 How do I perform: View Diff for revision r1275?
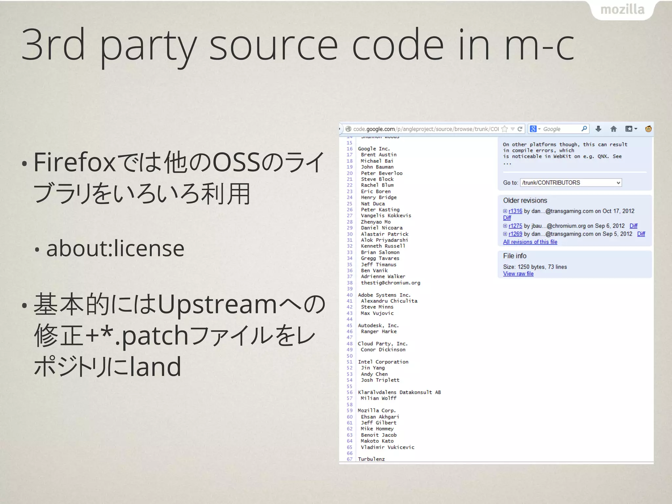(x=633, y=226)
